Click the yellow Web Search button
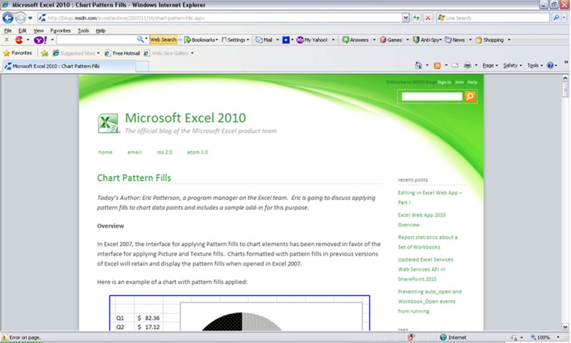Viewport: 571px width, 343px height. [163, 40]
